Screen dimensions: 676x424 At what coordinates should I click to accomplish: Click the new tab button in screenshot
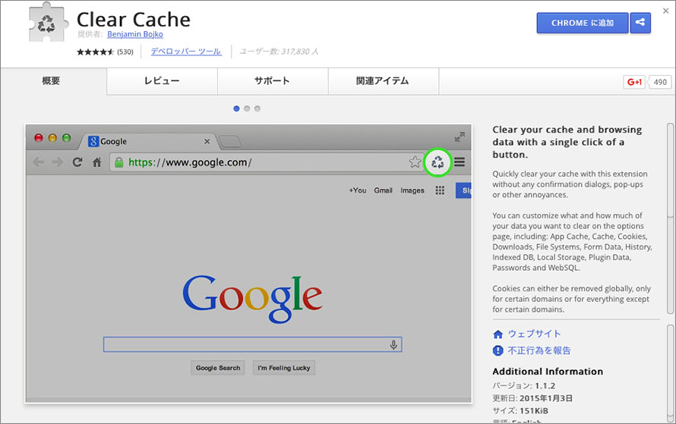[230, 141]
